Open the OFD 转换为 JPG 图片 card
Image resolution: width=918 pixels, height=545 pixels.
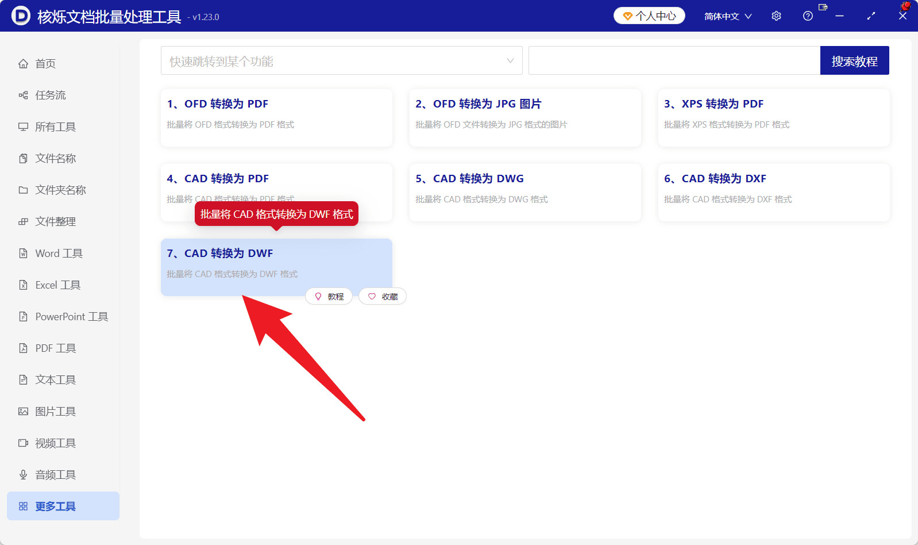(x=525, y=118)
